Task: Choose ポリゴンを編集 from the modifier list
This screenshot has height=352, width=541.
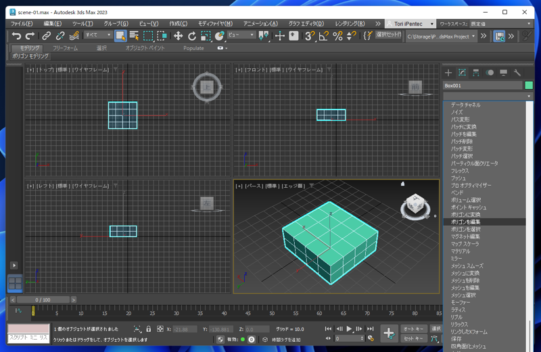Action: pyautogui.click(x=466, y=222)
